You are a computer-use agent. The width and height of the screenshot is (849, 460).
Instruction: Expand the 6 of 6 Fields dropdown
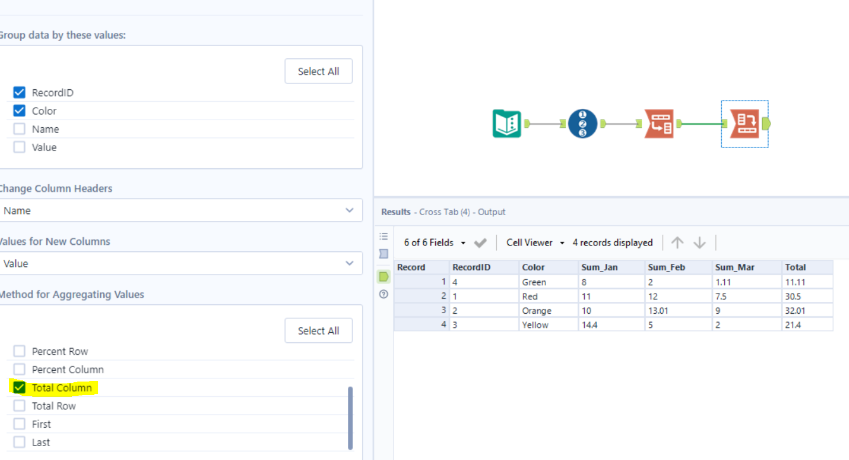(x=462, y=242)
